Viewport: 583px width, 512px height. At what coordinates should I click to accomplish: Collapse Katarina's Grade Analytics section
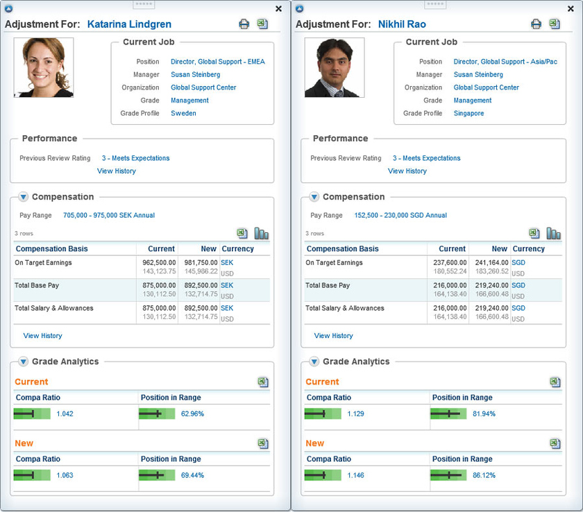pos(24,361)
